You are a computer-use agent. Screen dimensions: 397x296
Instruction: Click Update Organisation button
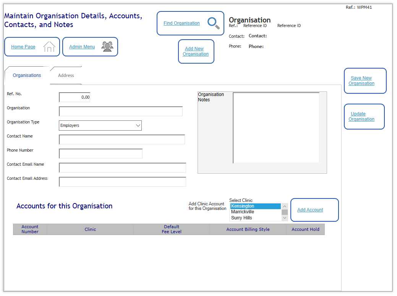coord(364,117)
